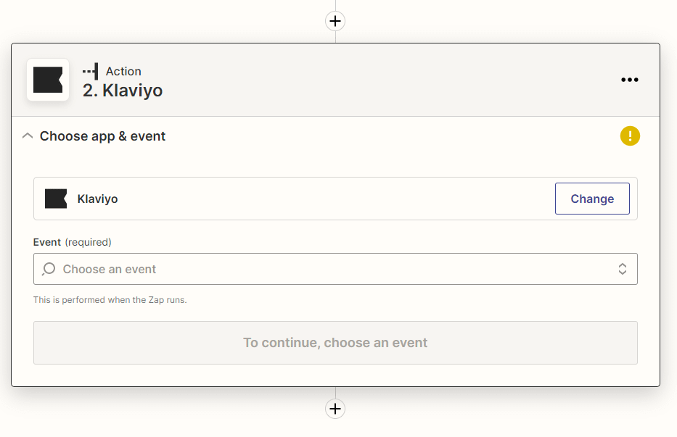Click the 'Klaviyo' app name in app row
Screen dimensions: 677x437
[97, 199]
